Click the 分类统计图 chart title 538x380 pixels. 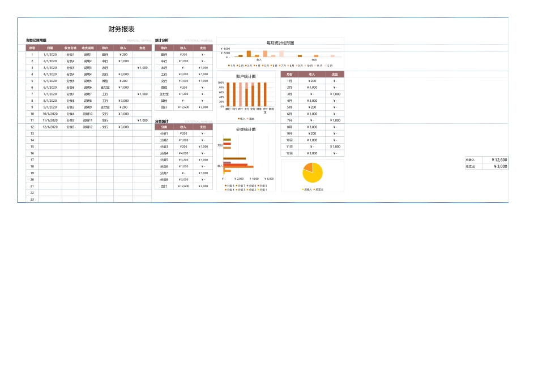click(x=246, y=130)
